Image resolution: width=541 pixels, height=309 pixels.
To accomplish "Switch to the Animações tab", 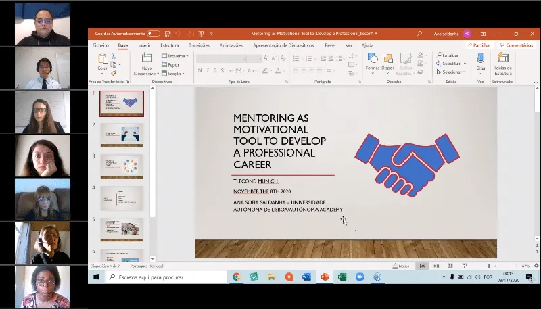I will tap(231, 45).
